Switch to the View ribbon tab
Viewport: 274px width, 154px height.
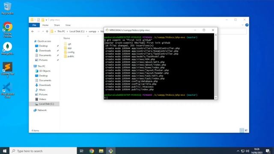68,25
